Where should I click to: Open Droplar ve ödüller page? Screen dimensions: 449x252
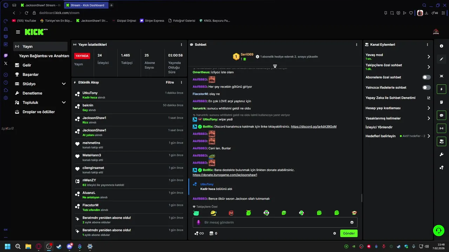pyautogui.click(x=40, y=112)
